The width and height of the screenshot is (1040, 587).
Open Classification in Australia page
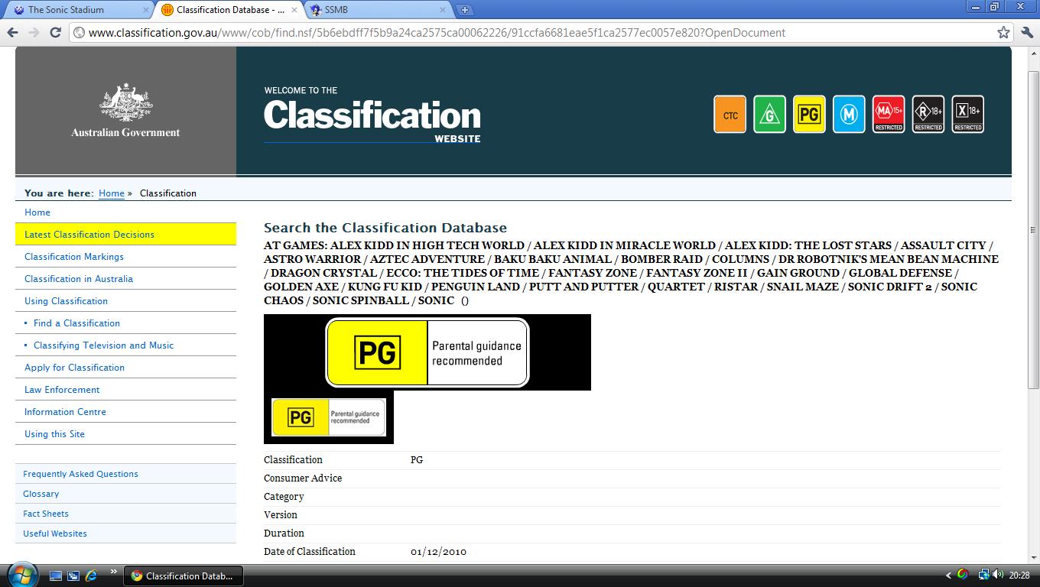(x=79, y=279)
